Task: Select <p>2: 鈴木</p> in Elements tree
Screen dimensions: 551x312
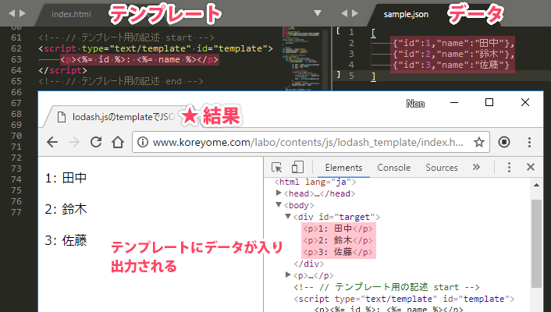Action: [339, 240]
